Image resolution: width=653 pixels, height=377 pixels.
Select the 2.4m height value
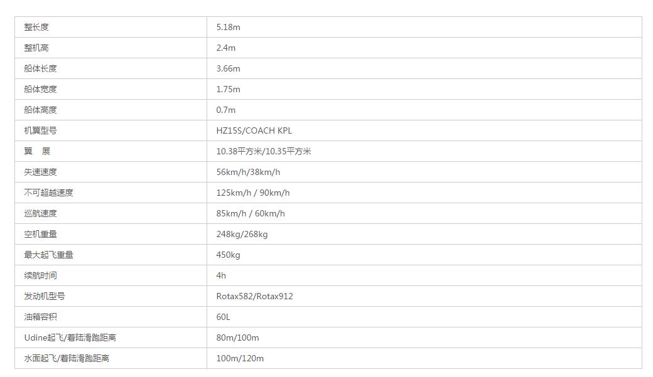(x=225, y=48)
